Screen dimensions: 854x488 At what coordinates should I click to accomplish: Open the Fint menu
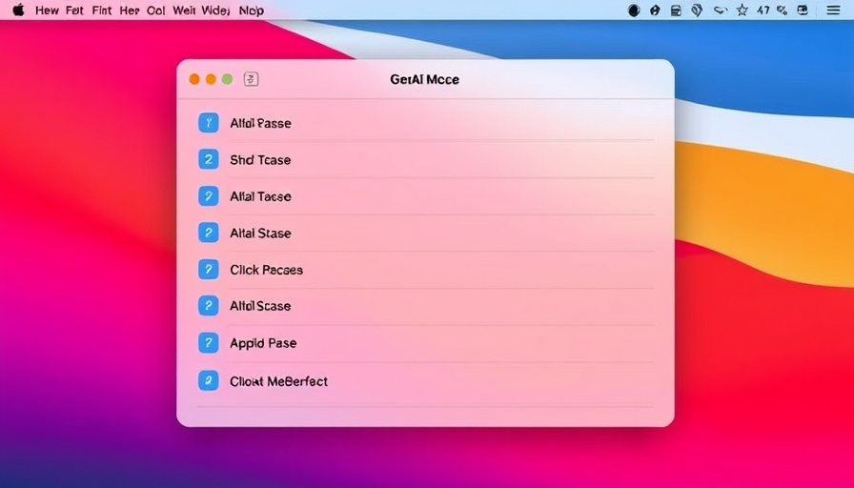point(102,10)
